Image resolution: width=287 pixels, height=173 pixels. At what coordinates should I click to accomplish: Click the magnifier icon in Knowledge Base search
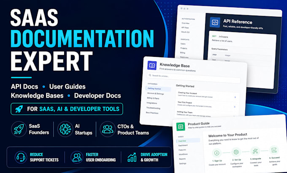coord(150,75)
